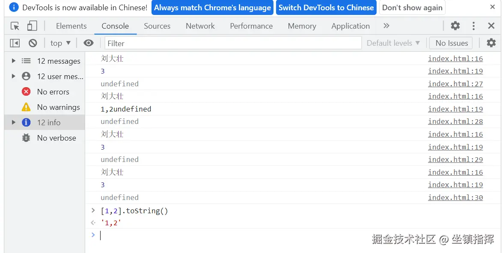This screenshot has width=502, height=253.
Task: Toggle the device toolbar icon
Action: tap(32, 26)
